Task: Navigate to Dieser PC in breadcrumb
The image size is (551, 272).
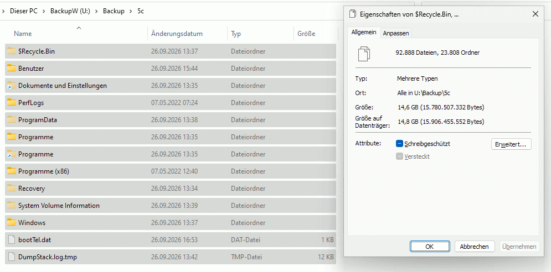Action: coord(24,11)
